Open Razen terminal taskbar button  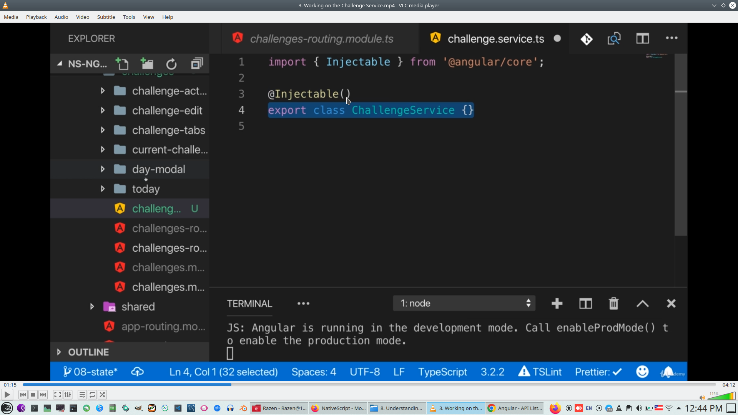[279, 408]
